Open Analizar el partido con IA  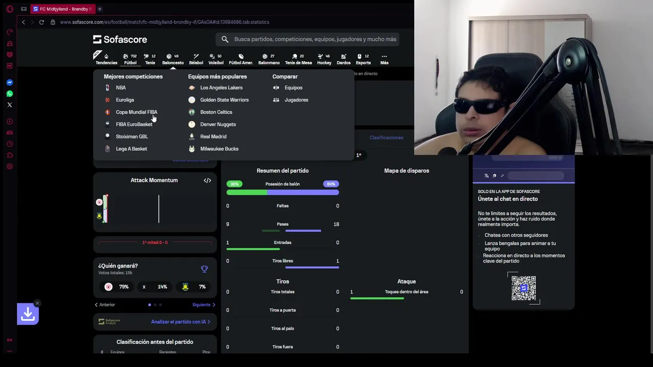(x=181, y=322)
